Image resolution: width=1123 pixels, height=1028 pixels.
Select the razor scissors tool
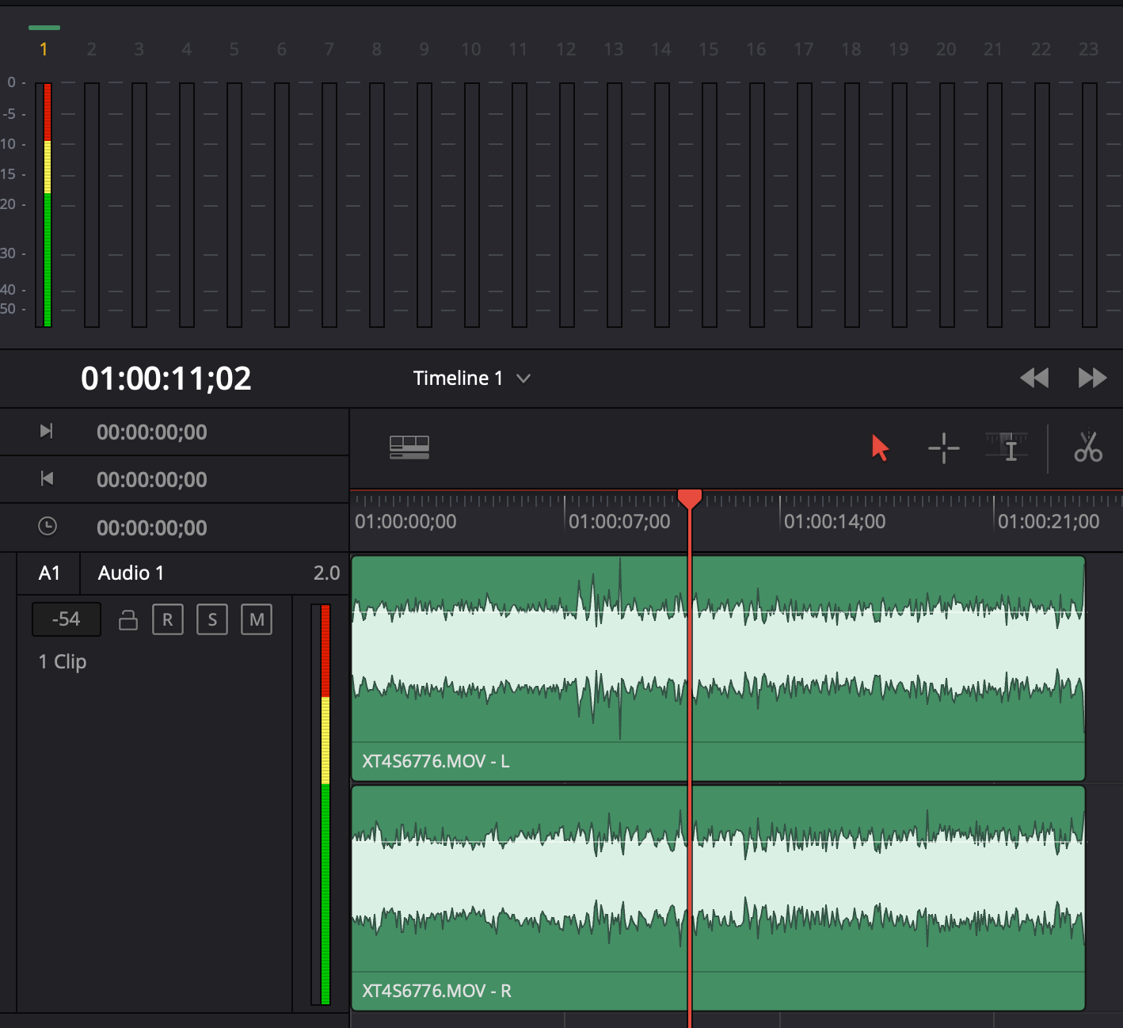click(x=1088, y=447)
